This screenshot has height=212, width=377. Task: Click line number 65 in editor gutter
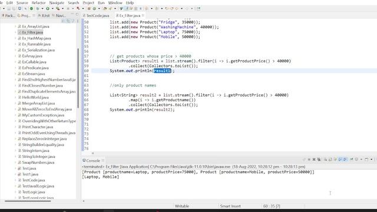click(87, 95)
